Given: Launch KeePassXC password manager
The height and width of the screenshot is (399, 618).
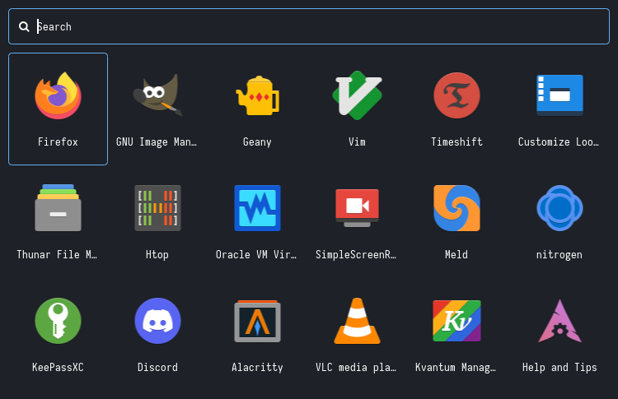Looking at the screenshot, I should click(58, 321).
